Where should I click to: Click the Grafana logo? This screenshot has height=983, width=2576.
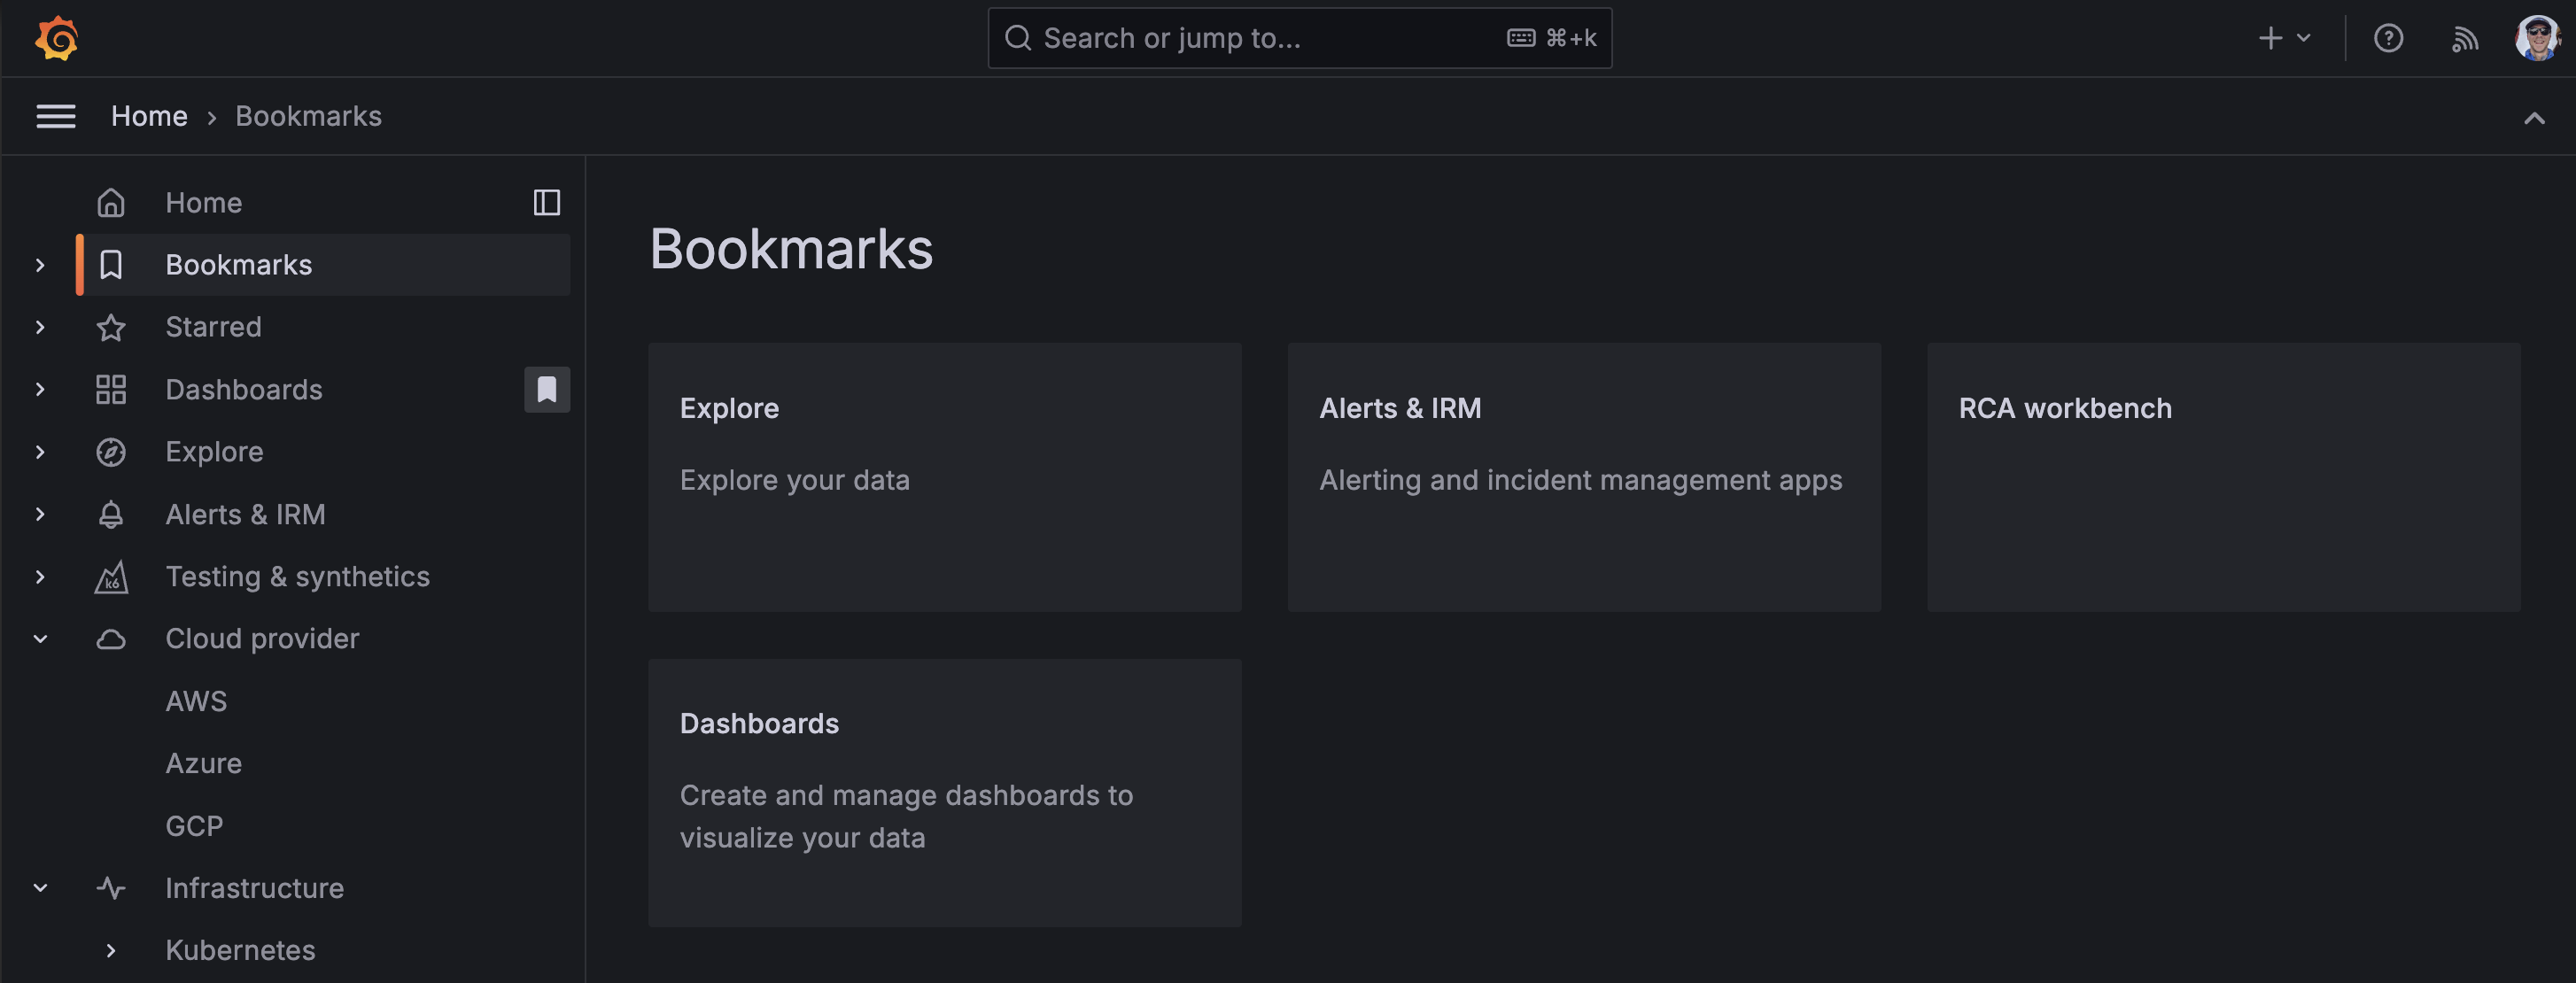[x=57, y=38]
